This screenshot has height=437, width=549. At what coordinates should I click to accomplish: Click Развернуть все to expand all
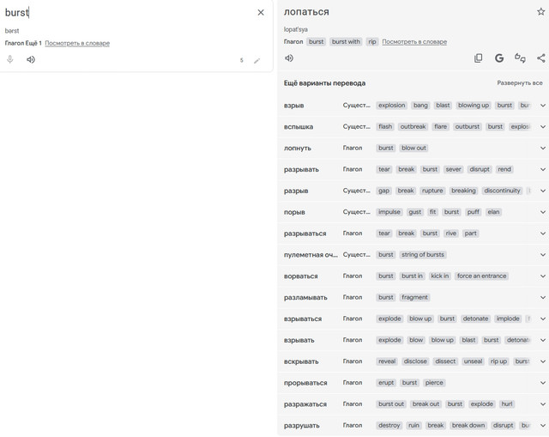(x=520, y=83)
